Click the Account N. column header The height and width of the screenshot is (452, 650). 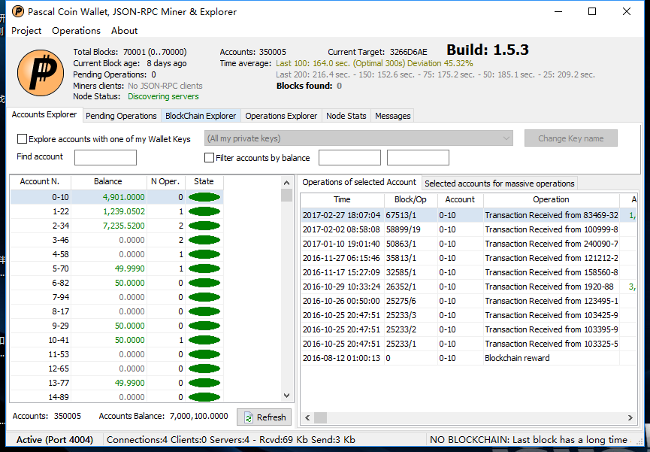coord(40,182)
